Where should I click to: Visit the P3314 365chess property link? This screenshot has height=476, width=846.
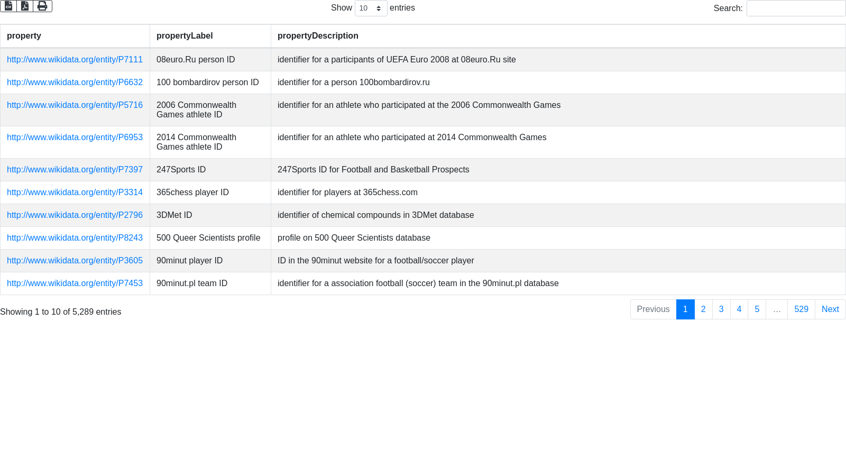75,193
